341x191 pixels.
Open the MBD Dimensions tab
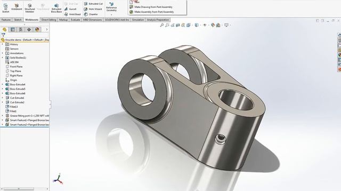(93, 20)
